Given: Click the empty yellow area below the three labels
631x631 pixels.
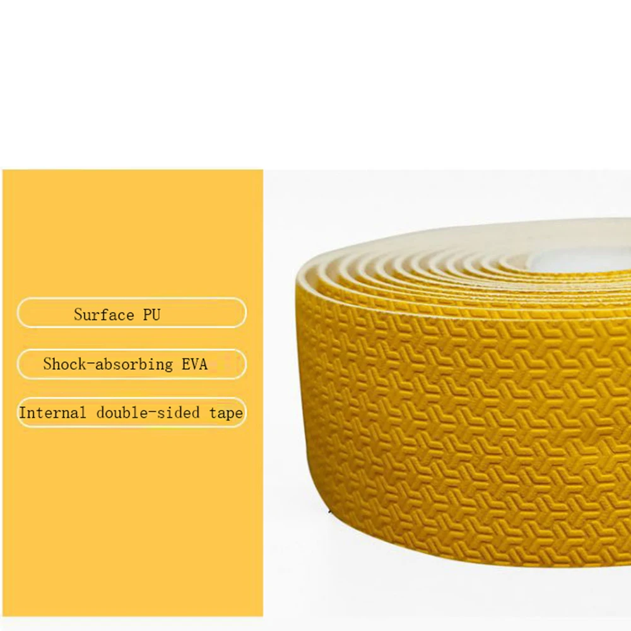Looking at the screenshot, I should (133, 523).
